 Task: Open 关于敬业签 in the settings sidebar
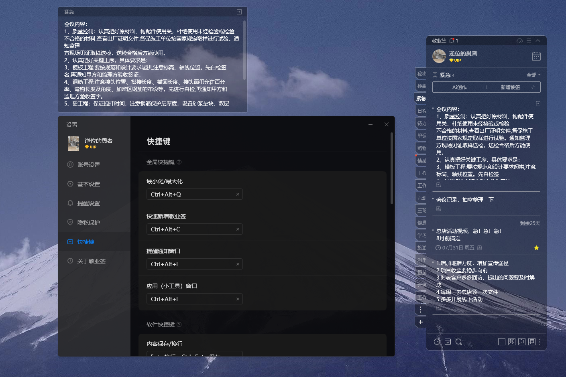[94, 261]
